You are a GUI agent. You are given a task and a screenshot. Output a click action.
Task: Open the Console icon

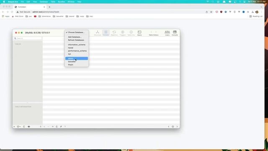pyautogui.click(x=175, y=33)
